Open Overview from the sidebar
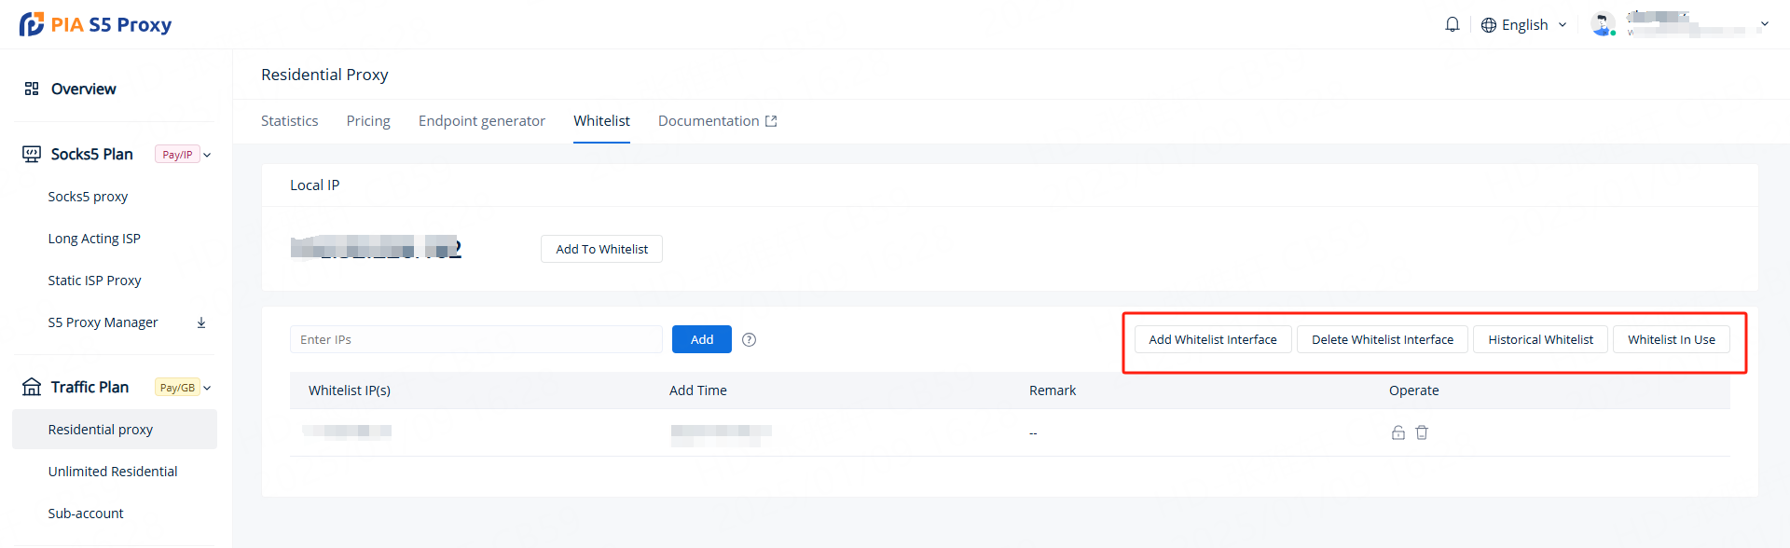 pyautogui.click(x=83, y=89)
